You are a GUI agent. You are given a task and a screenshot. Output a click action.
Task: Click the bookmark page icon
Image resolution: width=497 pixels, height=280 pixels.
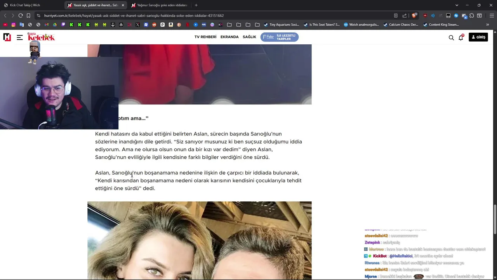pos(28,16)
